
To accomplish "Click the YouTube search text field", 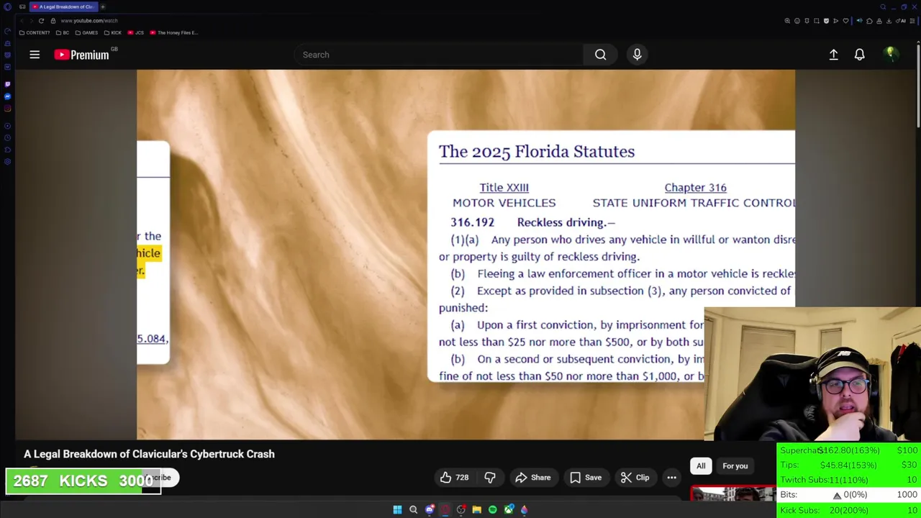I will [x=439, y=55].
